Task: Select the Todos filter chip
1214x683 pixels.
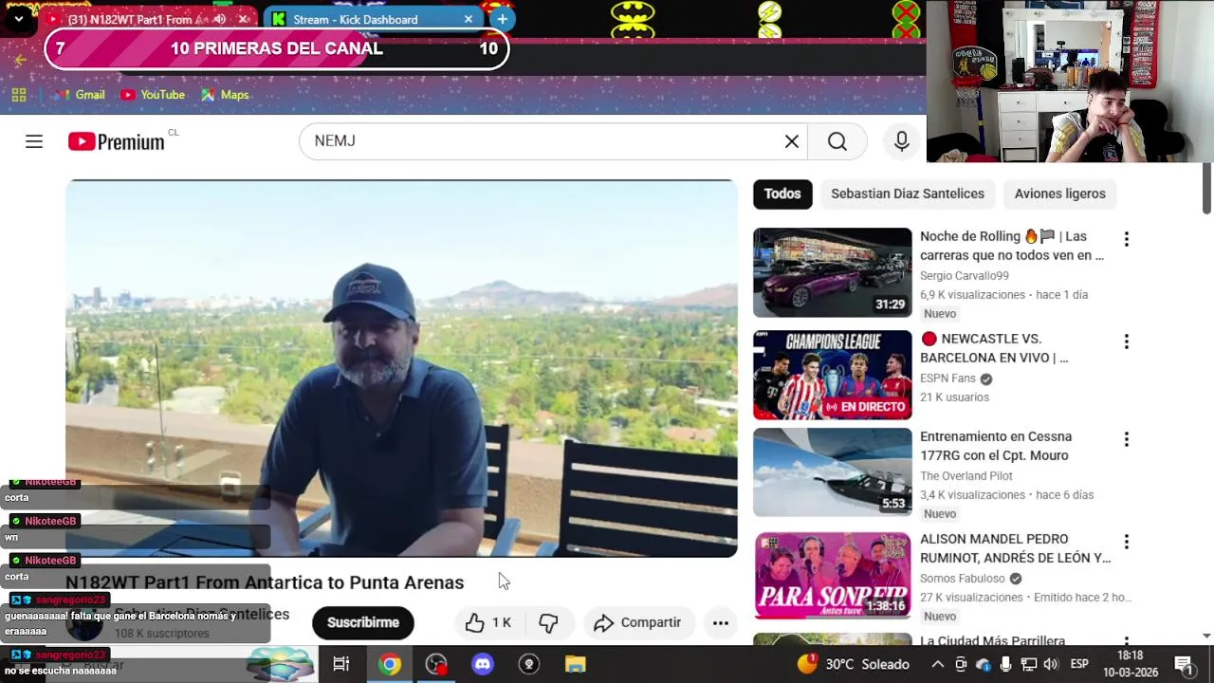Action: (782, 194)
